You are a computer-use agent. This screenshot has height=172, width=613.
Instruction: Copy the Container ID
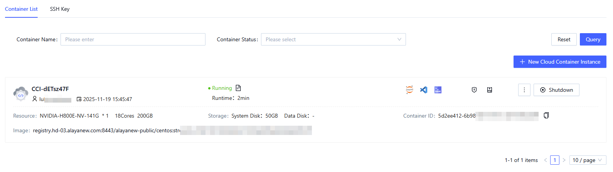pyautogui.click(x=546, y=115)
